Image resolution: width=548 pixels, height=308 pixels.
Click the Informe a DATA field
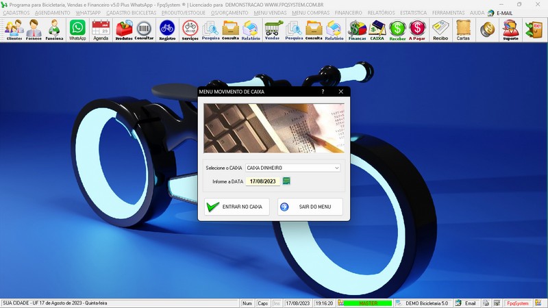coord(262,181)
